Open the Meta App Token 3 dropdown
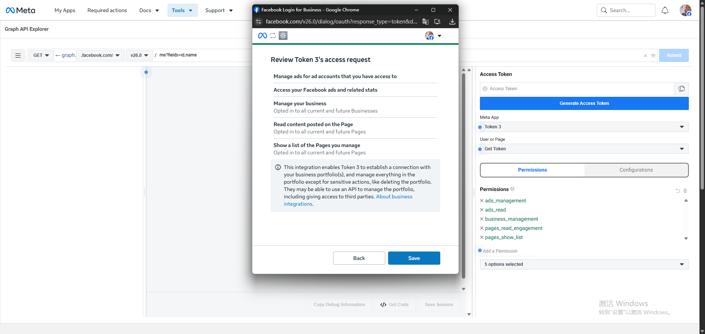Image resolution: width=705 pixels, height=334 pixels. 584,127
